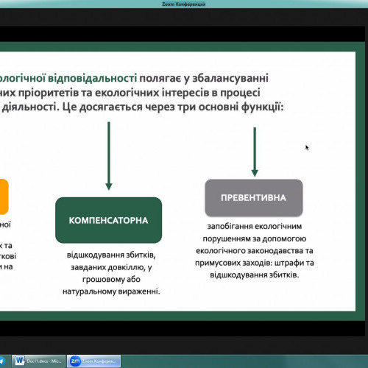Select the gray ПРЕВЕНТИВНА box
Image resolution: width=368 pixels, height=368 pixels.
(x=254, y=198)
